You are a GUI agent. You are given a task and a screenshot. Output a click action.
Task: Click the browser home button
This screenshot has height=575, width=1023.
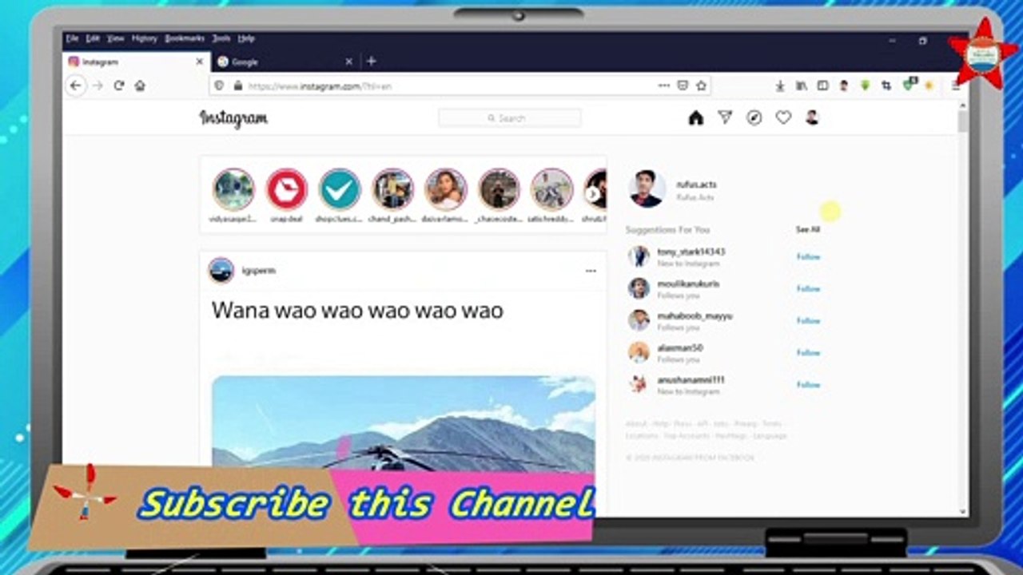tap(140, 85)
